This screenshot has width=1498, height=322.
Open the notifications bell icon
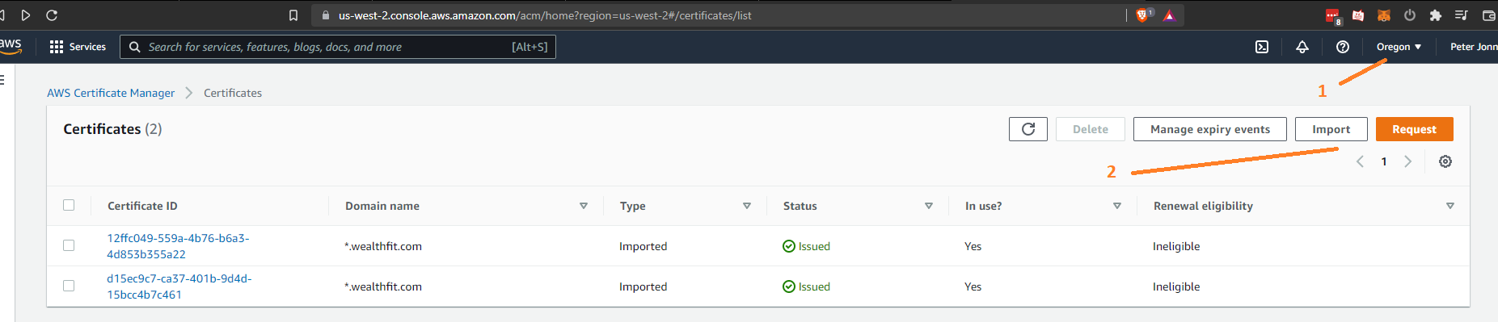[x=1302, y=47]
